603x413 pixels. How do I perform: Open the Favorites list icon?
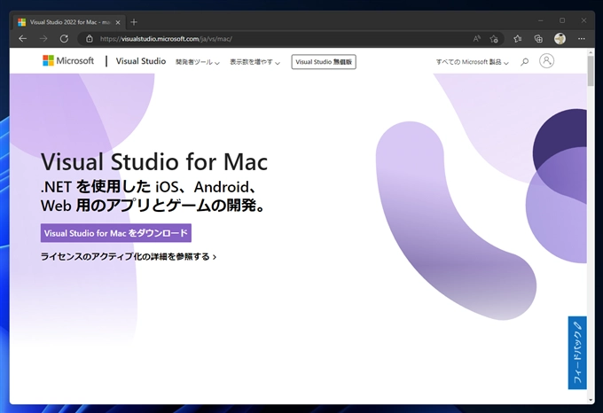click(518, 39)
